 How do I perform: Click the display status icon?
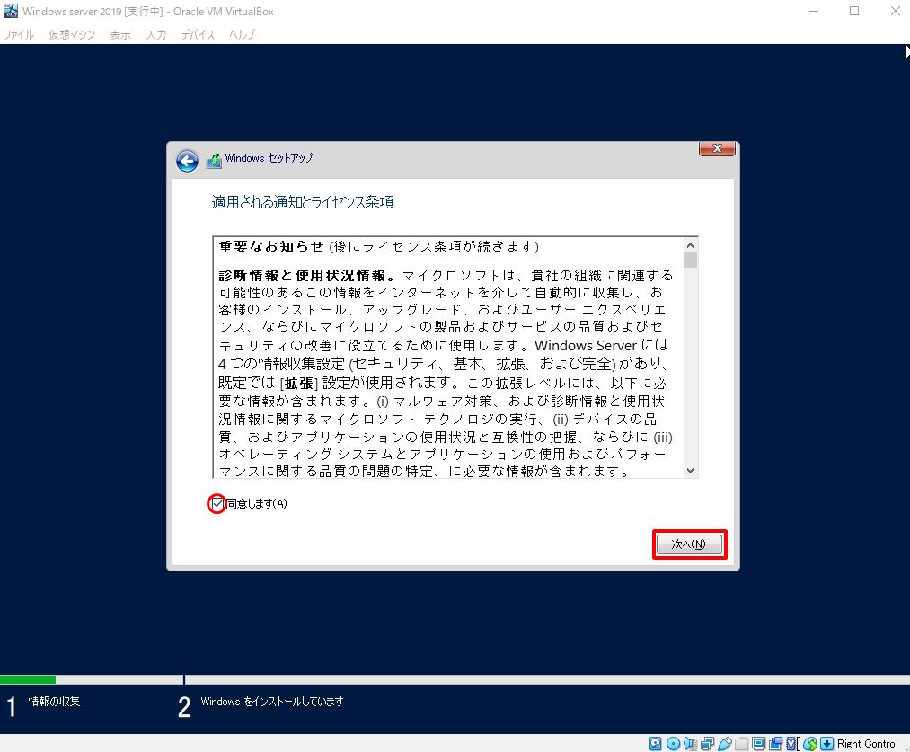[758, 743]
